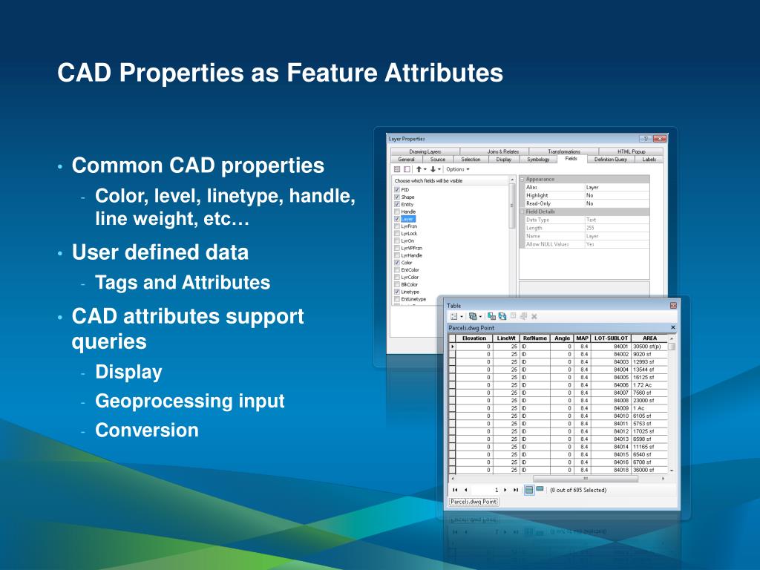This screenshot has height=570, width=760.
Task: Click the Alias value field showing Layer
Action: (617, 187)
